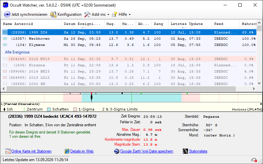Click the green Zentrum line in the shadow chart

coord(132,97)
